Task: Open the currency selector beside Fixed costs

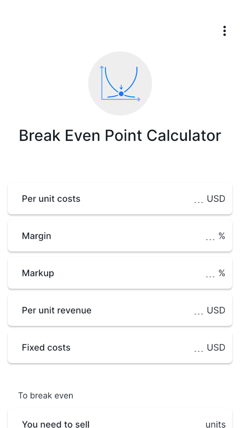Action: [x=216, y=347]
